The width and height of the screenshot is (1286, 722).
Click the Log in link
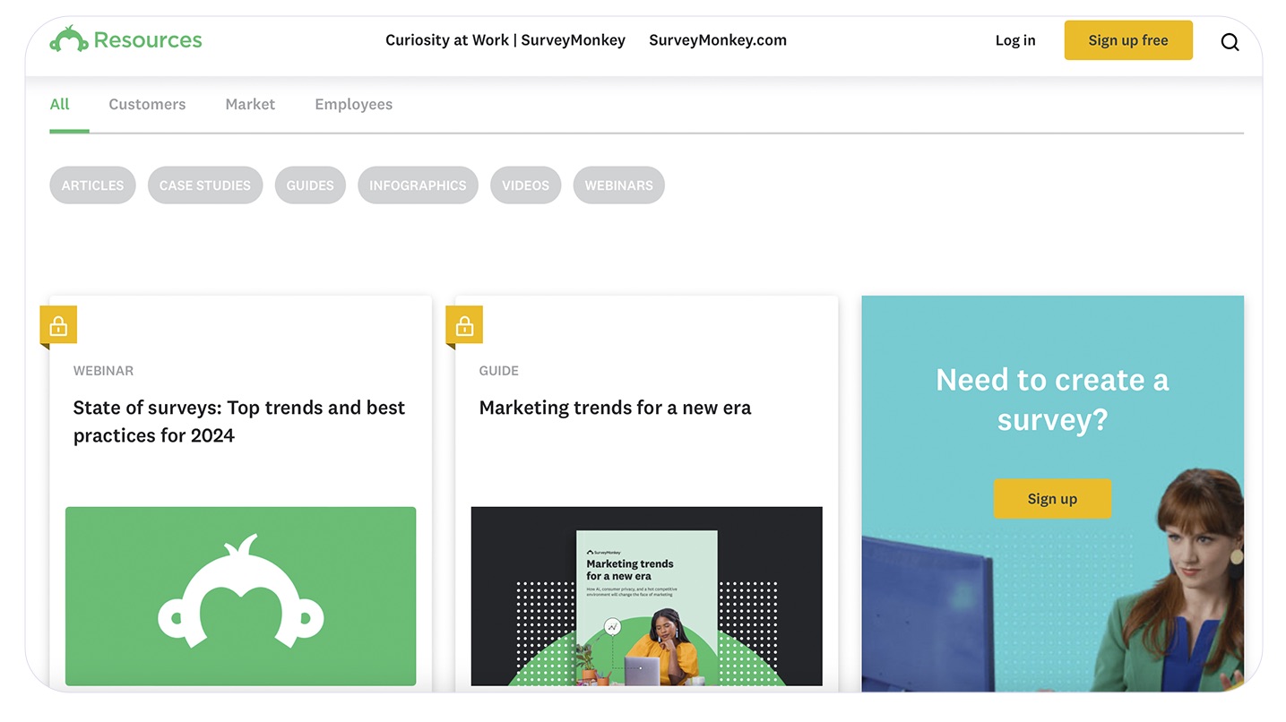1014,40
